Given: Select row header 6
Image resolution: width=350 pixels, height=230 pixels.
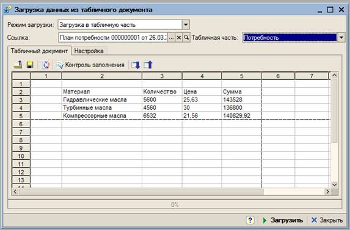Looking at the screenshot, I should click(21, 124).
